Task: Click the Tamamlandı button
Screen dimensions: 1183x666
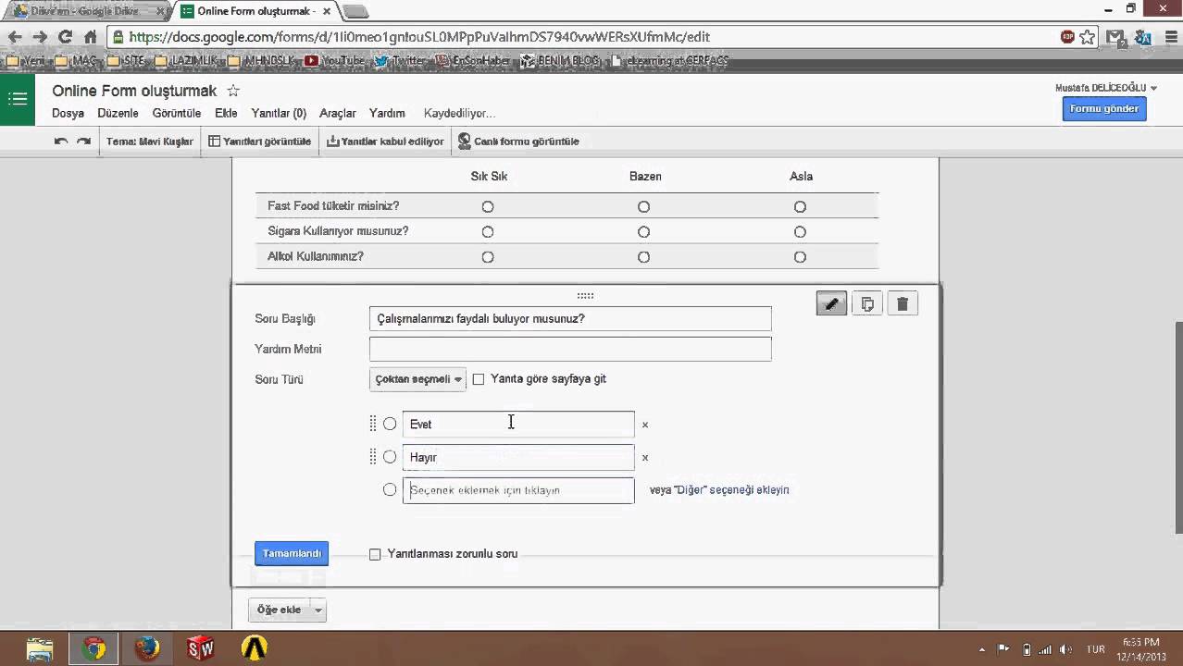Action: (291, 553)
